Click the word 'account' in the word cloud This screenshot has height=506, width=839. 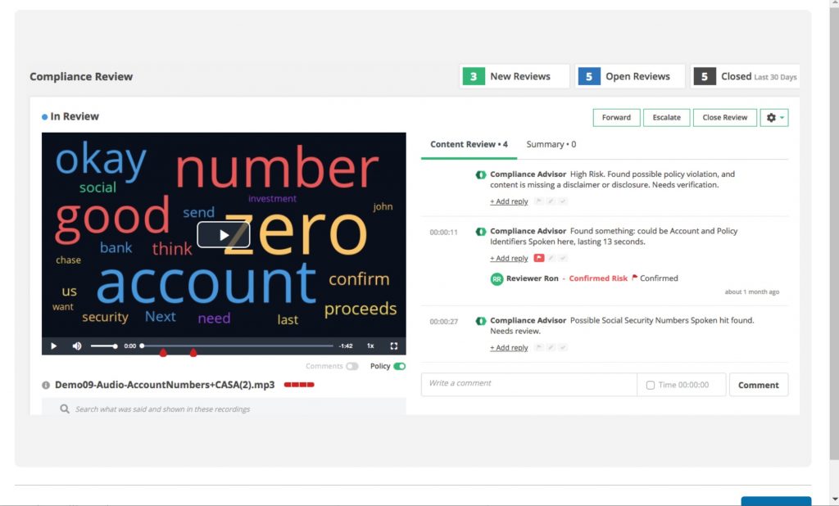(207, 283)
